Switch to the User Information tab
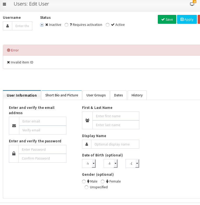 pos(22,95)
